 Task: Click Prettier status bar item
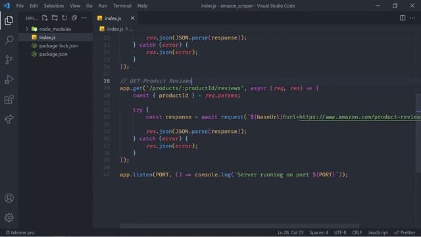pyautogui.click(x=405, y=232)
